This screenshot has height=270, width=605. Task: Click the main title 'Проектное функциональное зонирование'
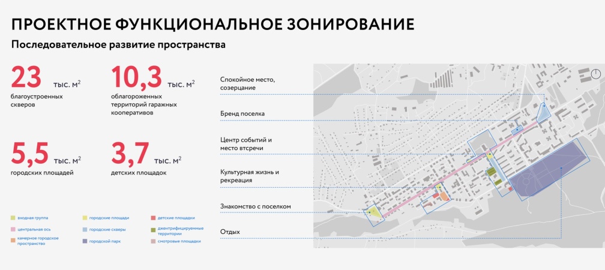click(x=212, y=24)
